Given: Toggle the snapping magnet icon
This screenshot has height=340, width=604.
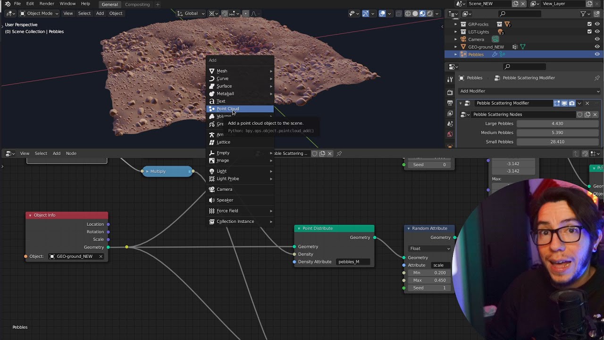Looking at the screenshot, I should tap(224, 13).
